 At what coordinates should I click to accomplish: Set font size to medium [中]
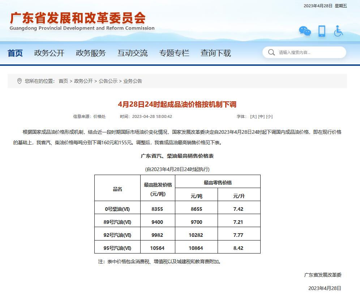(261, 116)
